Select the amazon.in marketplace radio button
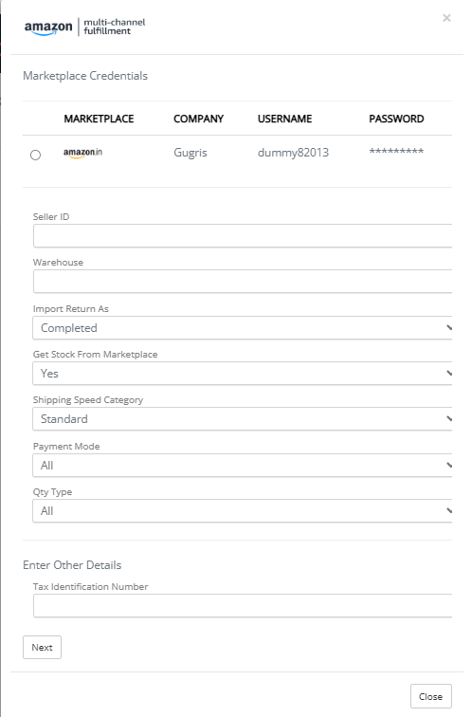471x717 pixels. pyautogui.click(x=36, y=155)
